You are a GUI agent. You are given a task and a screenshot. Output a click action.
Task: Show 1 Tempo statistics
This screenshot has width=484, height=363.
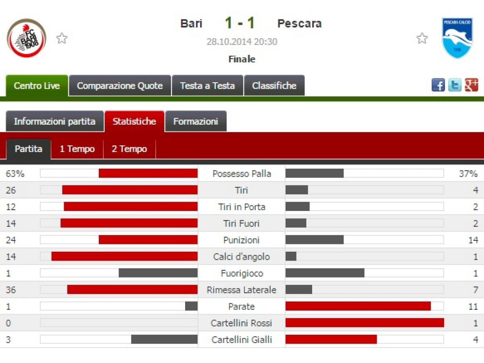pos(77,149)
